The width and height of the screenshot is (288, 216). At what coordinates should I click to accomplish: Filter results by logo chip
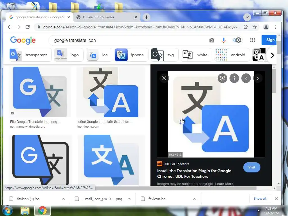pos(69,55)
